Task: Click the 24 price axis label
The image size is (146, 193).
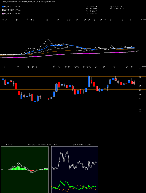Action: tap(140, 94)
